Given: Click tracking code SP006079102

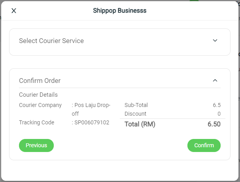Looking at the screenshot, I should pyautogui.click(x=92, y=122).
